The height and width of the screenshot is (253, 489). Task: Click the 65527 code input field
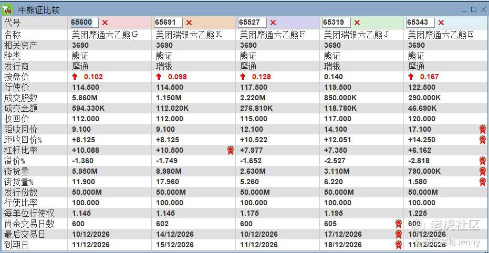[x=252, y=23]
